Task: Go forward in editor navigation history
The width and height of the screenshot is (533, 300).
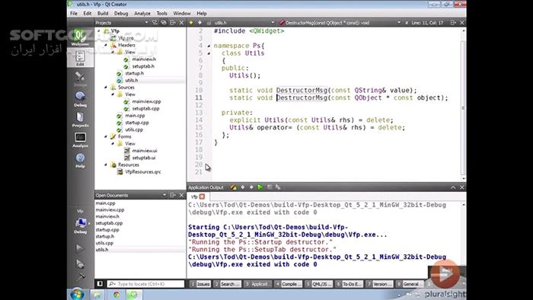Action: (x=199, y=22)
